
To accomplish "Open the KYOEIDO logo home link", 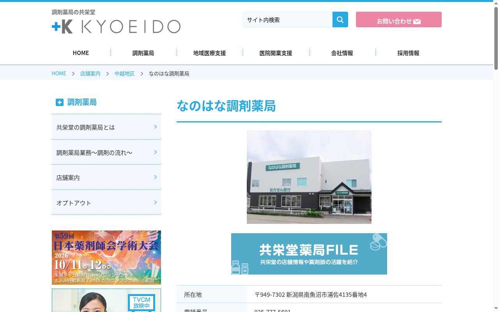I will (116, 27).
